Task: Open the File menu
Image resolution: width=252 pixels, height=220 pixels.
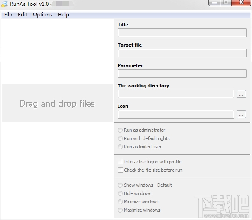Action: pos(8,15)
